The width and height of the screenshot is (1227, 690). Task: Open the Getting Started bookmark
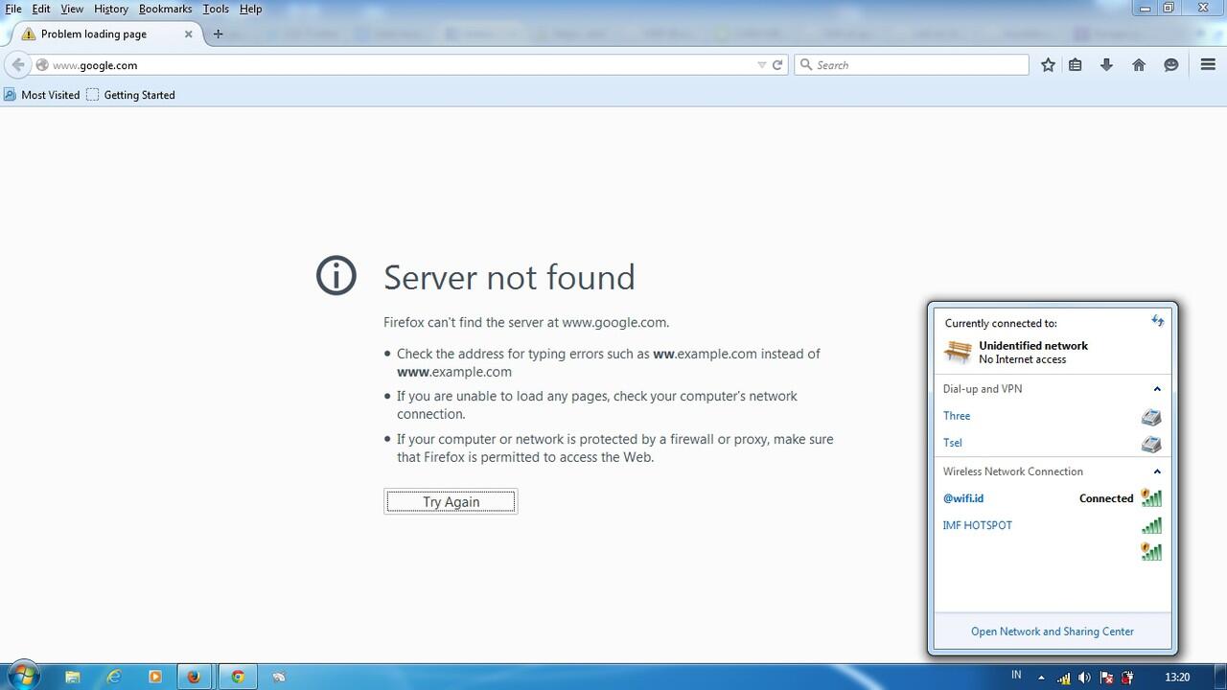[x=130, y=95]
